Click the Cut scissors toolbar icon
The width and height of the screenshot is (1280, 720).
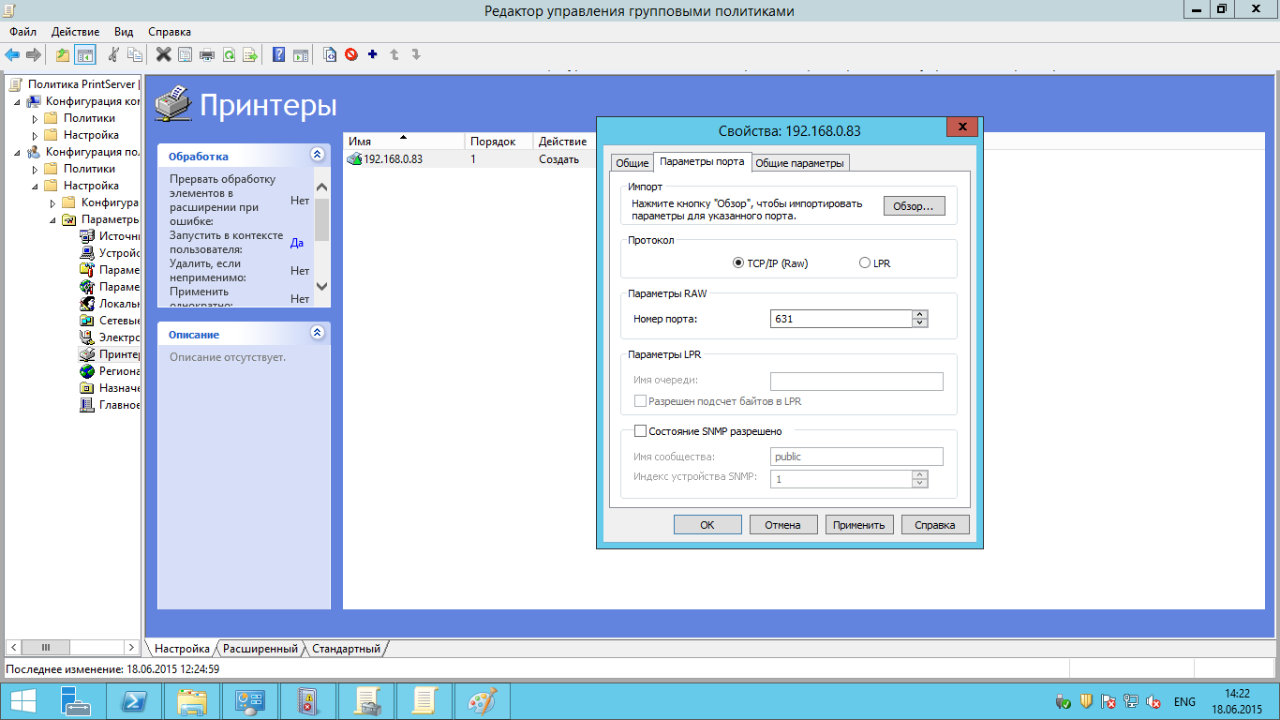(113, 54)
